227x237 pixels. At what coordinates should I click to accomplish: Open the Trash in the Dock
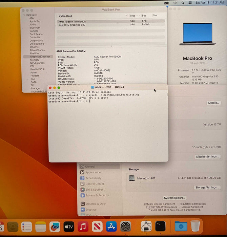[x=195, y=226]
